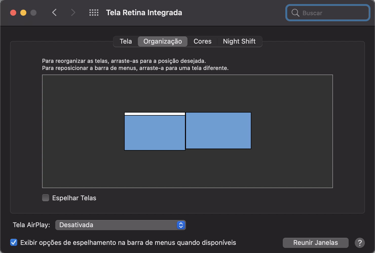Screen dimensions: 375x253
Task: Close the window with red button
Action: 13,13
